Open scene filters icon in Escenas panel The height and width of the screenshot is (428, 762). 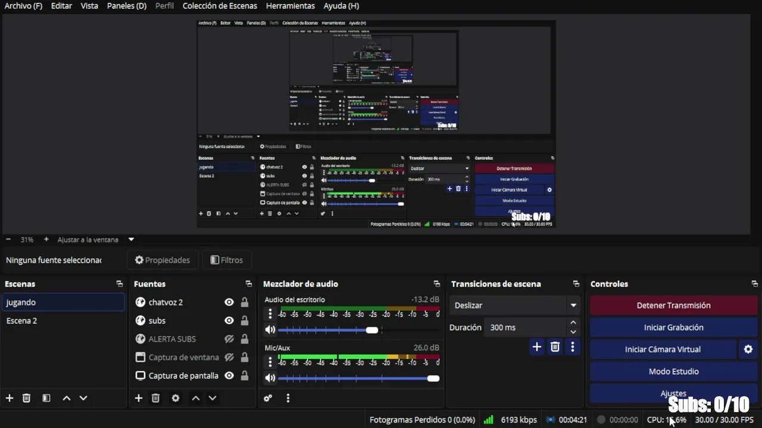(46, 398)
